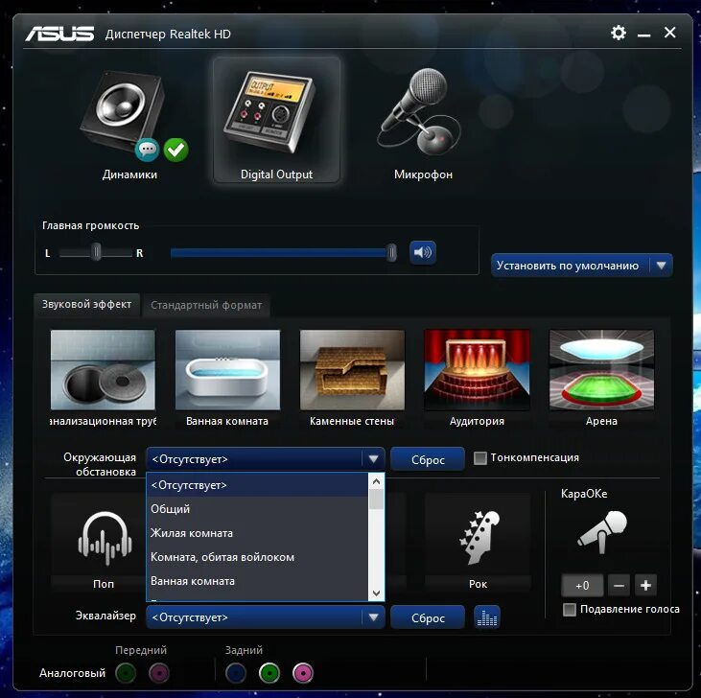Open settings via the gear icon
Viewport: 701px width, 698px height.
pyautogui.click(x=619, y=33)
